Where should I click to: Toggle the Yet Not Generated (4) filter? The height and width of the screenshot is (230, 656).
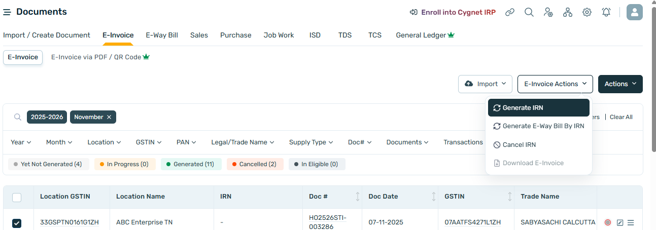click(48, 164)
